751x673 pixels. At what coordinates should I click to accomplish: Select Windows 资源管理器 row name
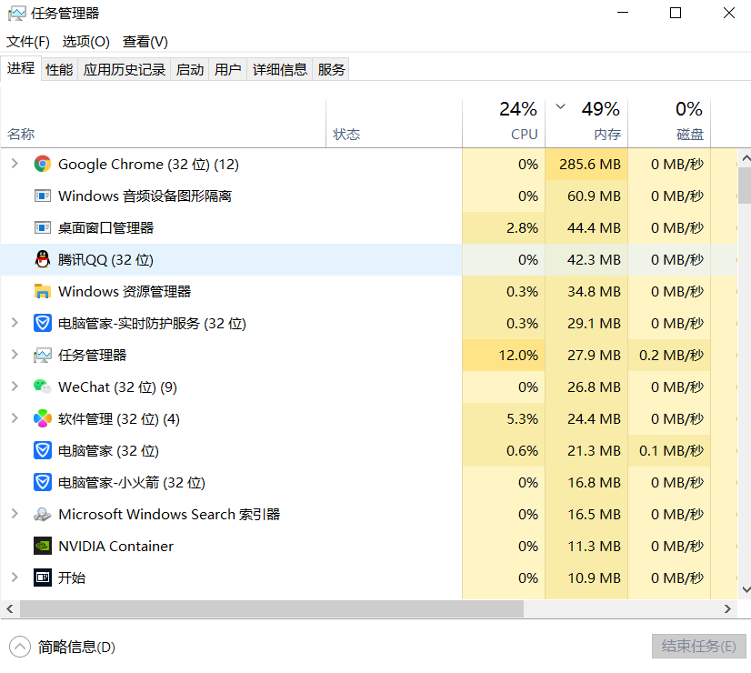[125, 291]
